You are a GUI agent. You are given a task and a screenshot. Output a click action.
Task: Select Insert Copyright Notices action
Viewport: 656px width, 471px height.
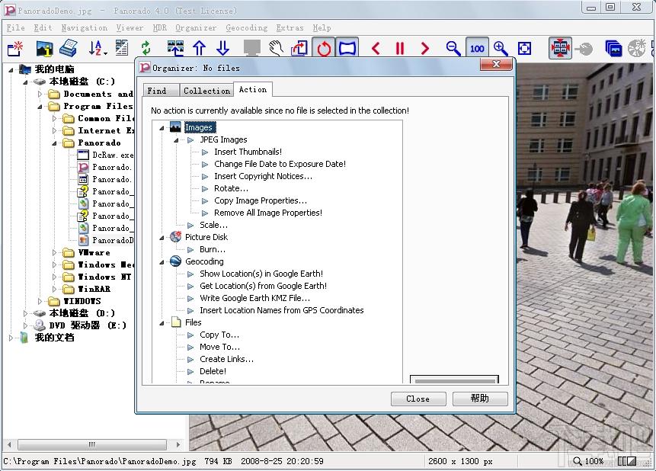[263, 176]
